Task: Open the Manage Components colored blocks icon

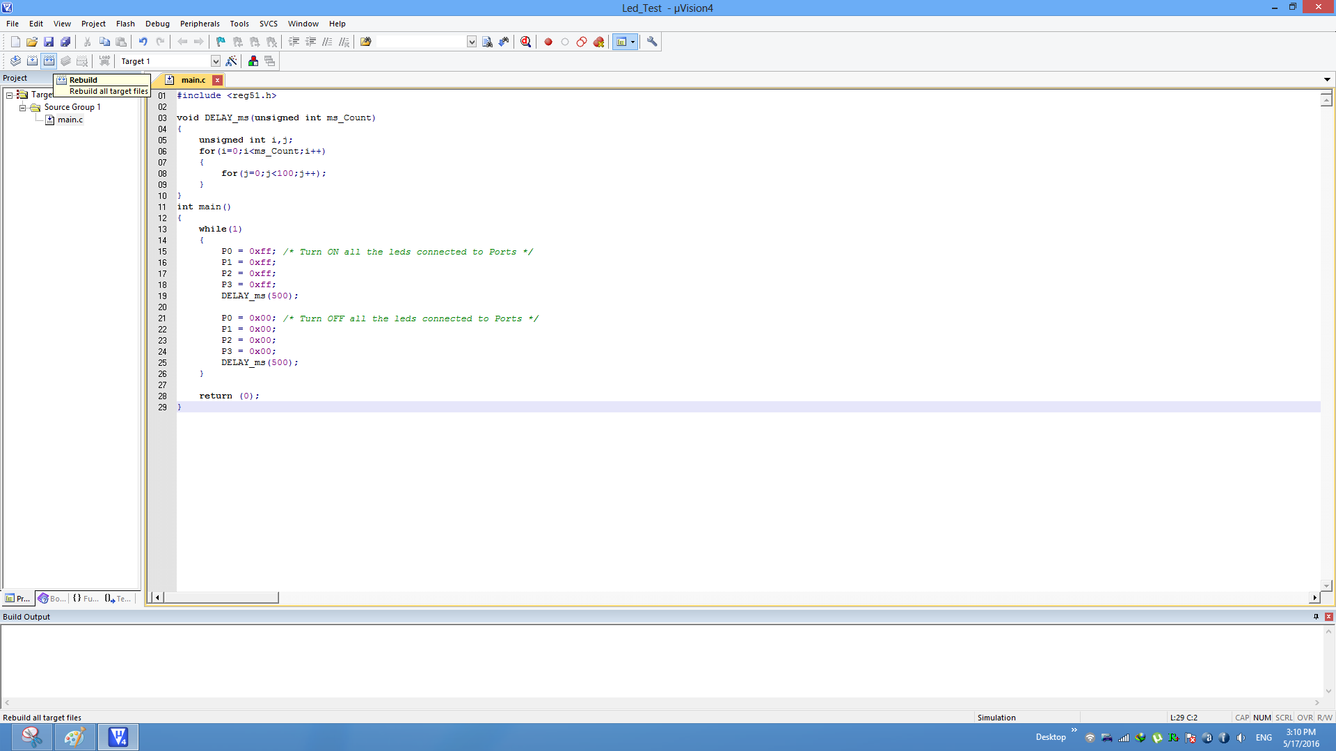Action: [x=253, y=61]
